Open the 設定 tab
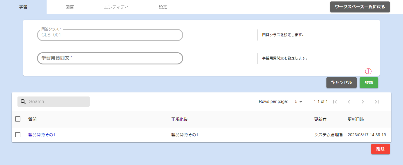 163,7
